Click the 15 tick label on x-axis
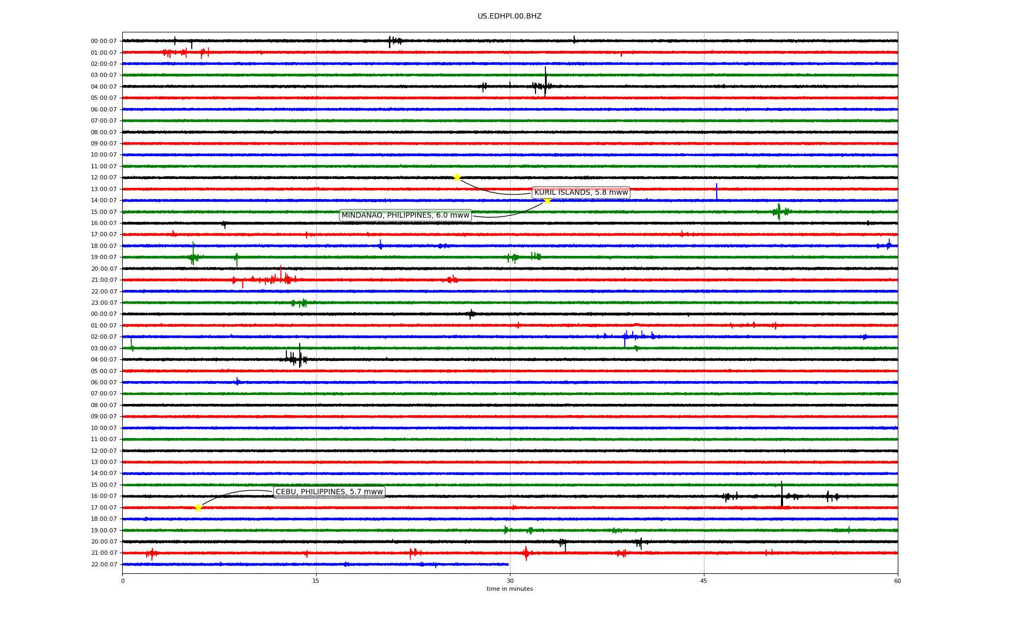The width and height of the screenshot is (1020, 637). (x=316, y=581)
